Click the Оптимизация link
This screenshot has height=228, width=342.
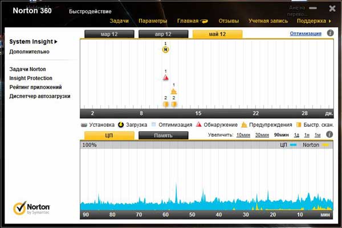pyautogui.click(x=306, y=34)
